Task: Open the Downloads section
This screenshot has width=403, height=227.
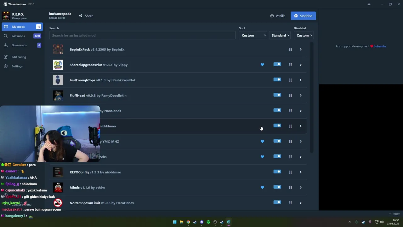Action: [x=22, y=45]
